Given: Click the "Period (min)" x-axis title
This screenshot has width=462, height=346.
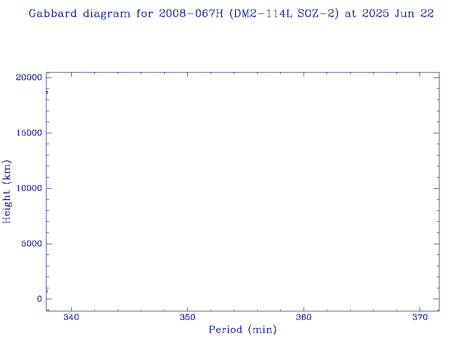Looking at the screenshot, I should [x=242, y=330].
